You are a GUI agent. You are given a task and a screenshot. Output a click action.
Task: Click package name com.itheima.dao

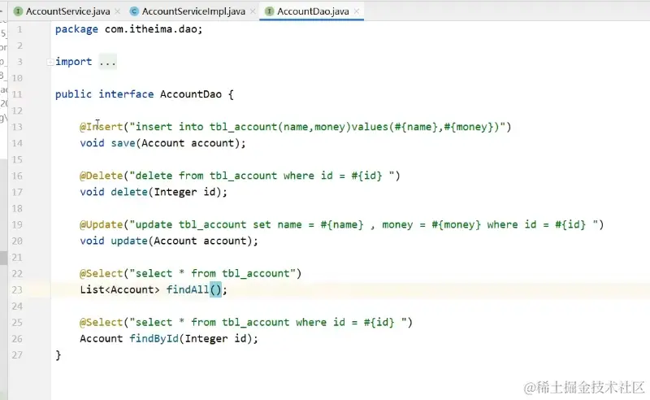[150, 29]
